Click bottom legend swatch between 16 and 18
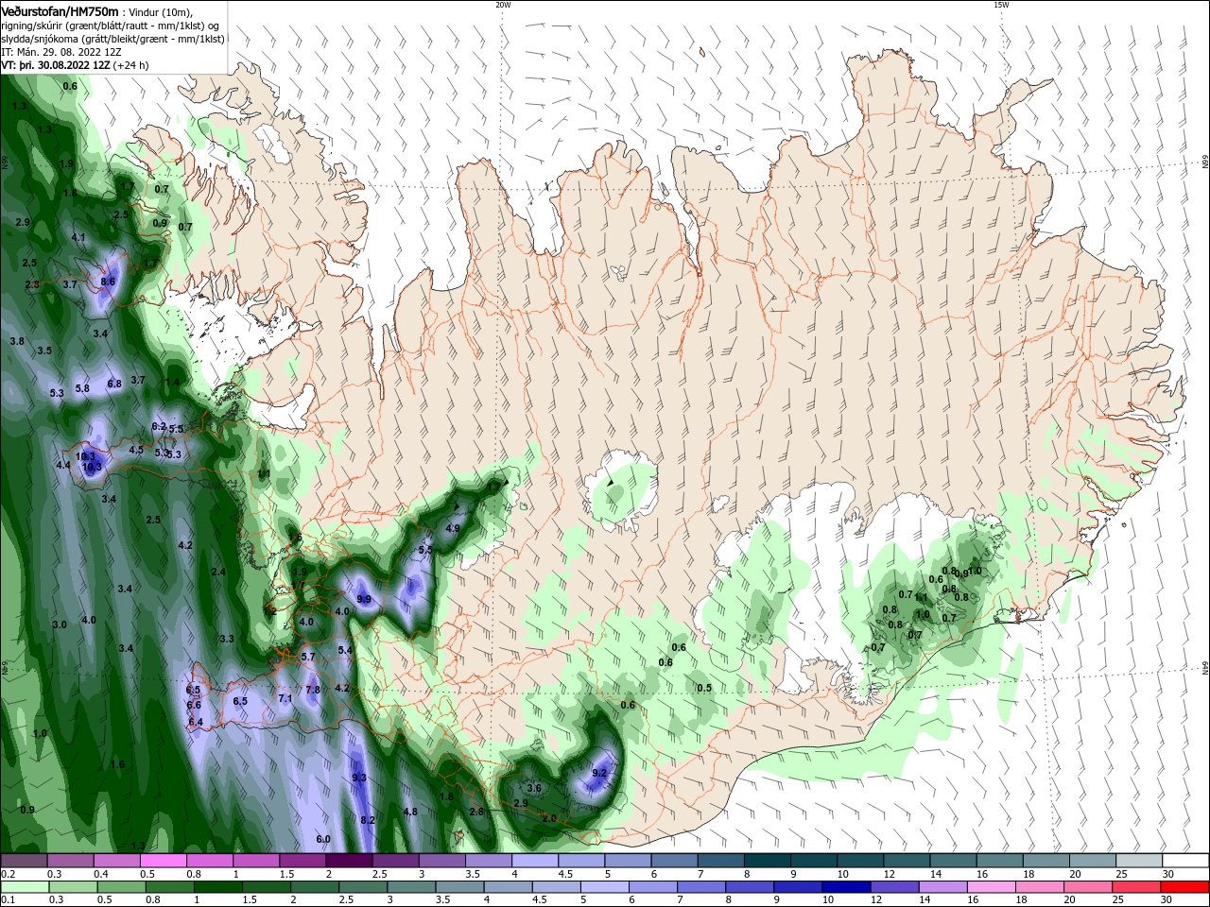 pyautogui.click(x=991, y=887)
